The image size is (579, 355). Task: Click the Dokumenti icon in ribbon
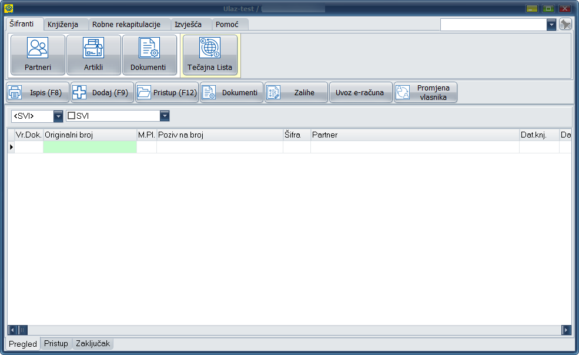pos(149,55)
